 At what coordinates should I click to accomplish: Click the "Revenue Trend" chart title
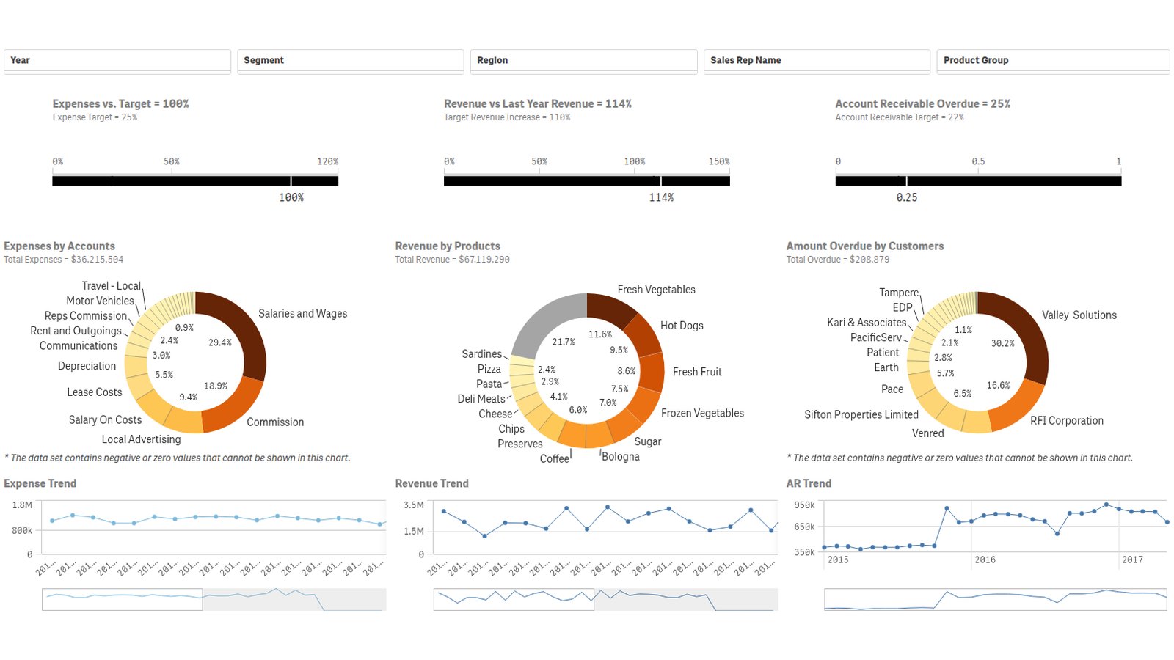(431, 484)
